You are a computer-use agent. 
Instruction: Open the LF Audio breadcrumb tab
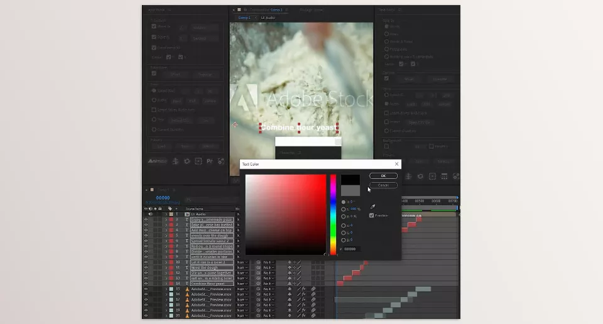coord(268,18)
